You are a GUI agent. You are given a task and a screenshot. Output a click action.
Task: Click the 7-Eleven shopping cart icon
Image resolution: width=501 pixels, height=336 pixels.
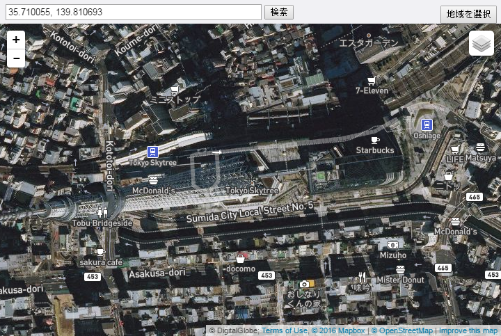372,81
